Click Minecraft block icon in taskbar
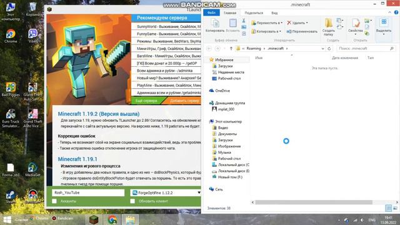The image size is (400, 225). coord(94,219)
